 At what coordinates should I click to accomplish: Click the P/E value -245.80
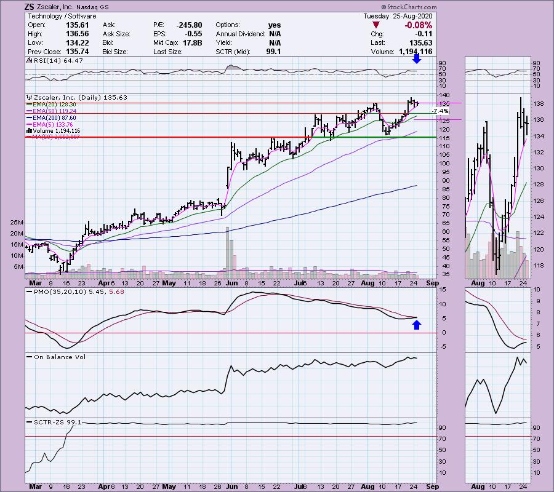(x=190, y=25)
